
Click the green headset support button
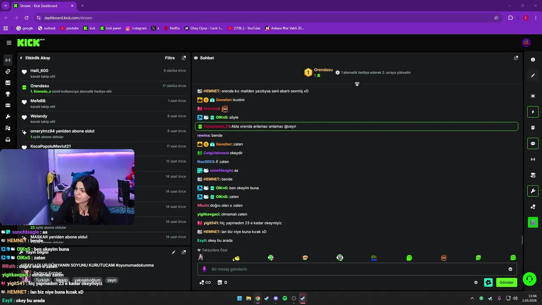tap(529, 279)
